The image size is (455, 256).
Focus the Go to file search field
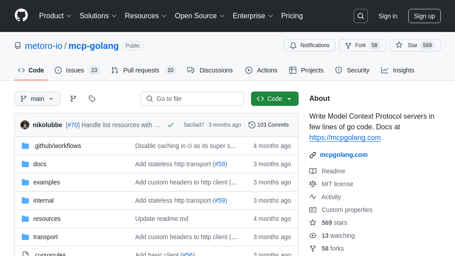pyautogui.click(x=192, y=99)
